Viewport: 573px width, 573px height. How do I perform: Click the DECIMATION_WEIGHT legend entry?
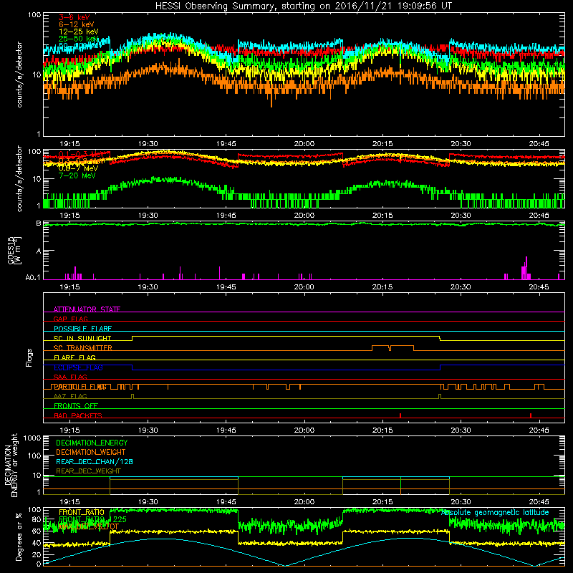tap(91, 452)
